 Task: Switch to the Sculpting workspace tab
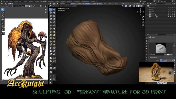tap(37, 1)
